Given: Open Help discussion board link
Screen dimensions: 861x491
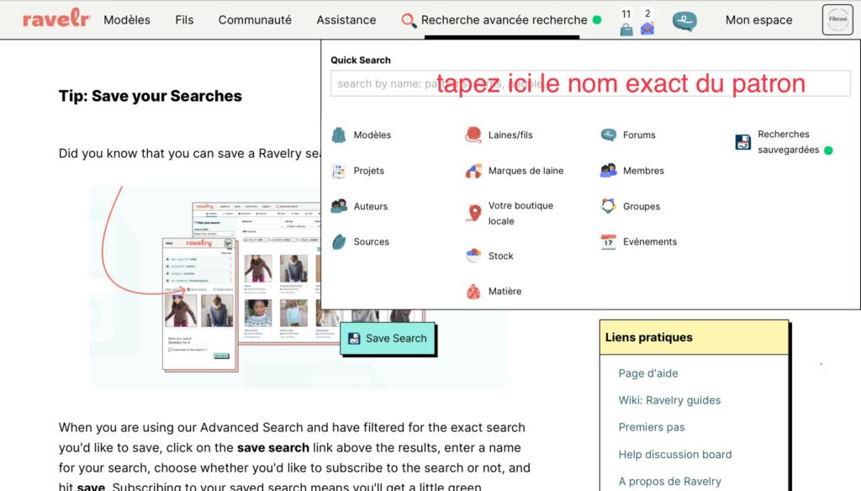Looking at the screenshot, I should [x=675, y=455].
